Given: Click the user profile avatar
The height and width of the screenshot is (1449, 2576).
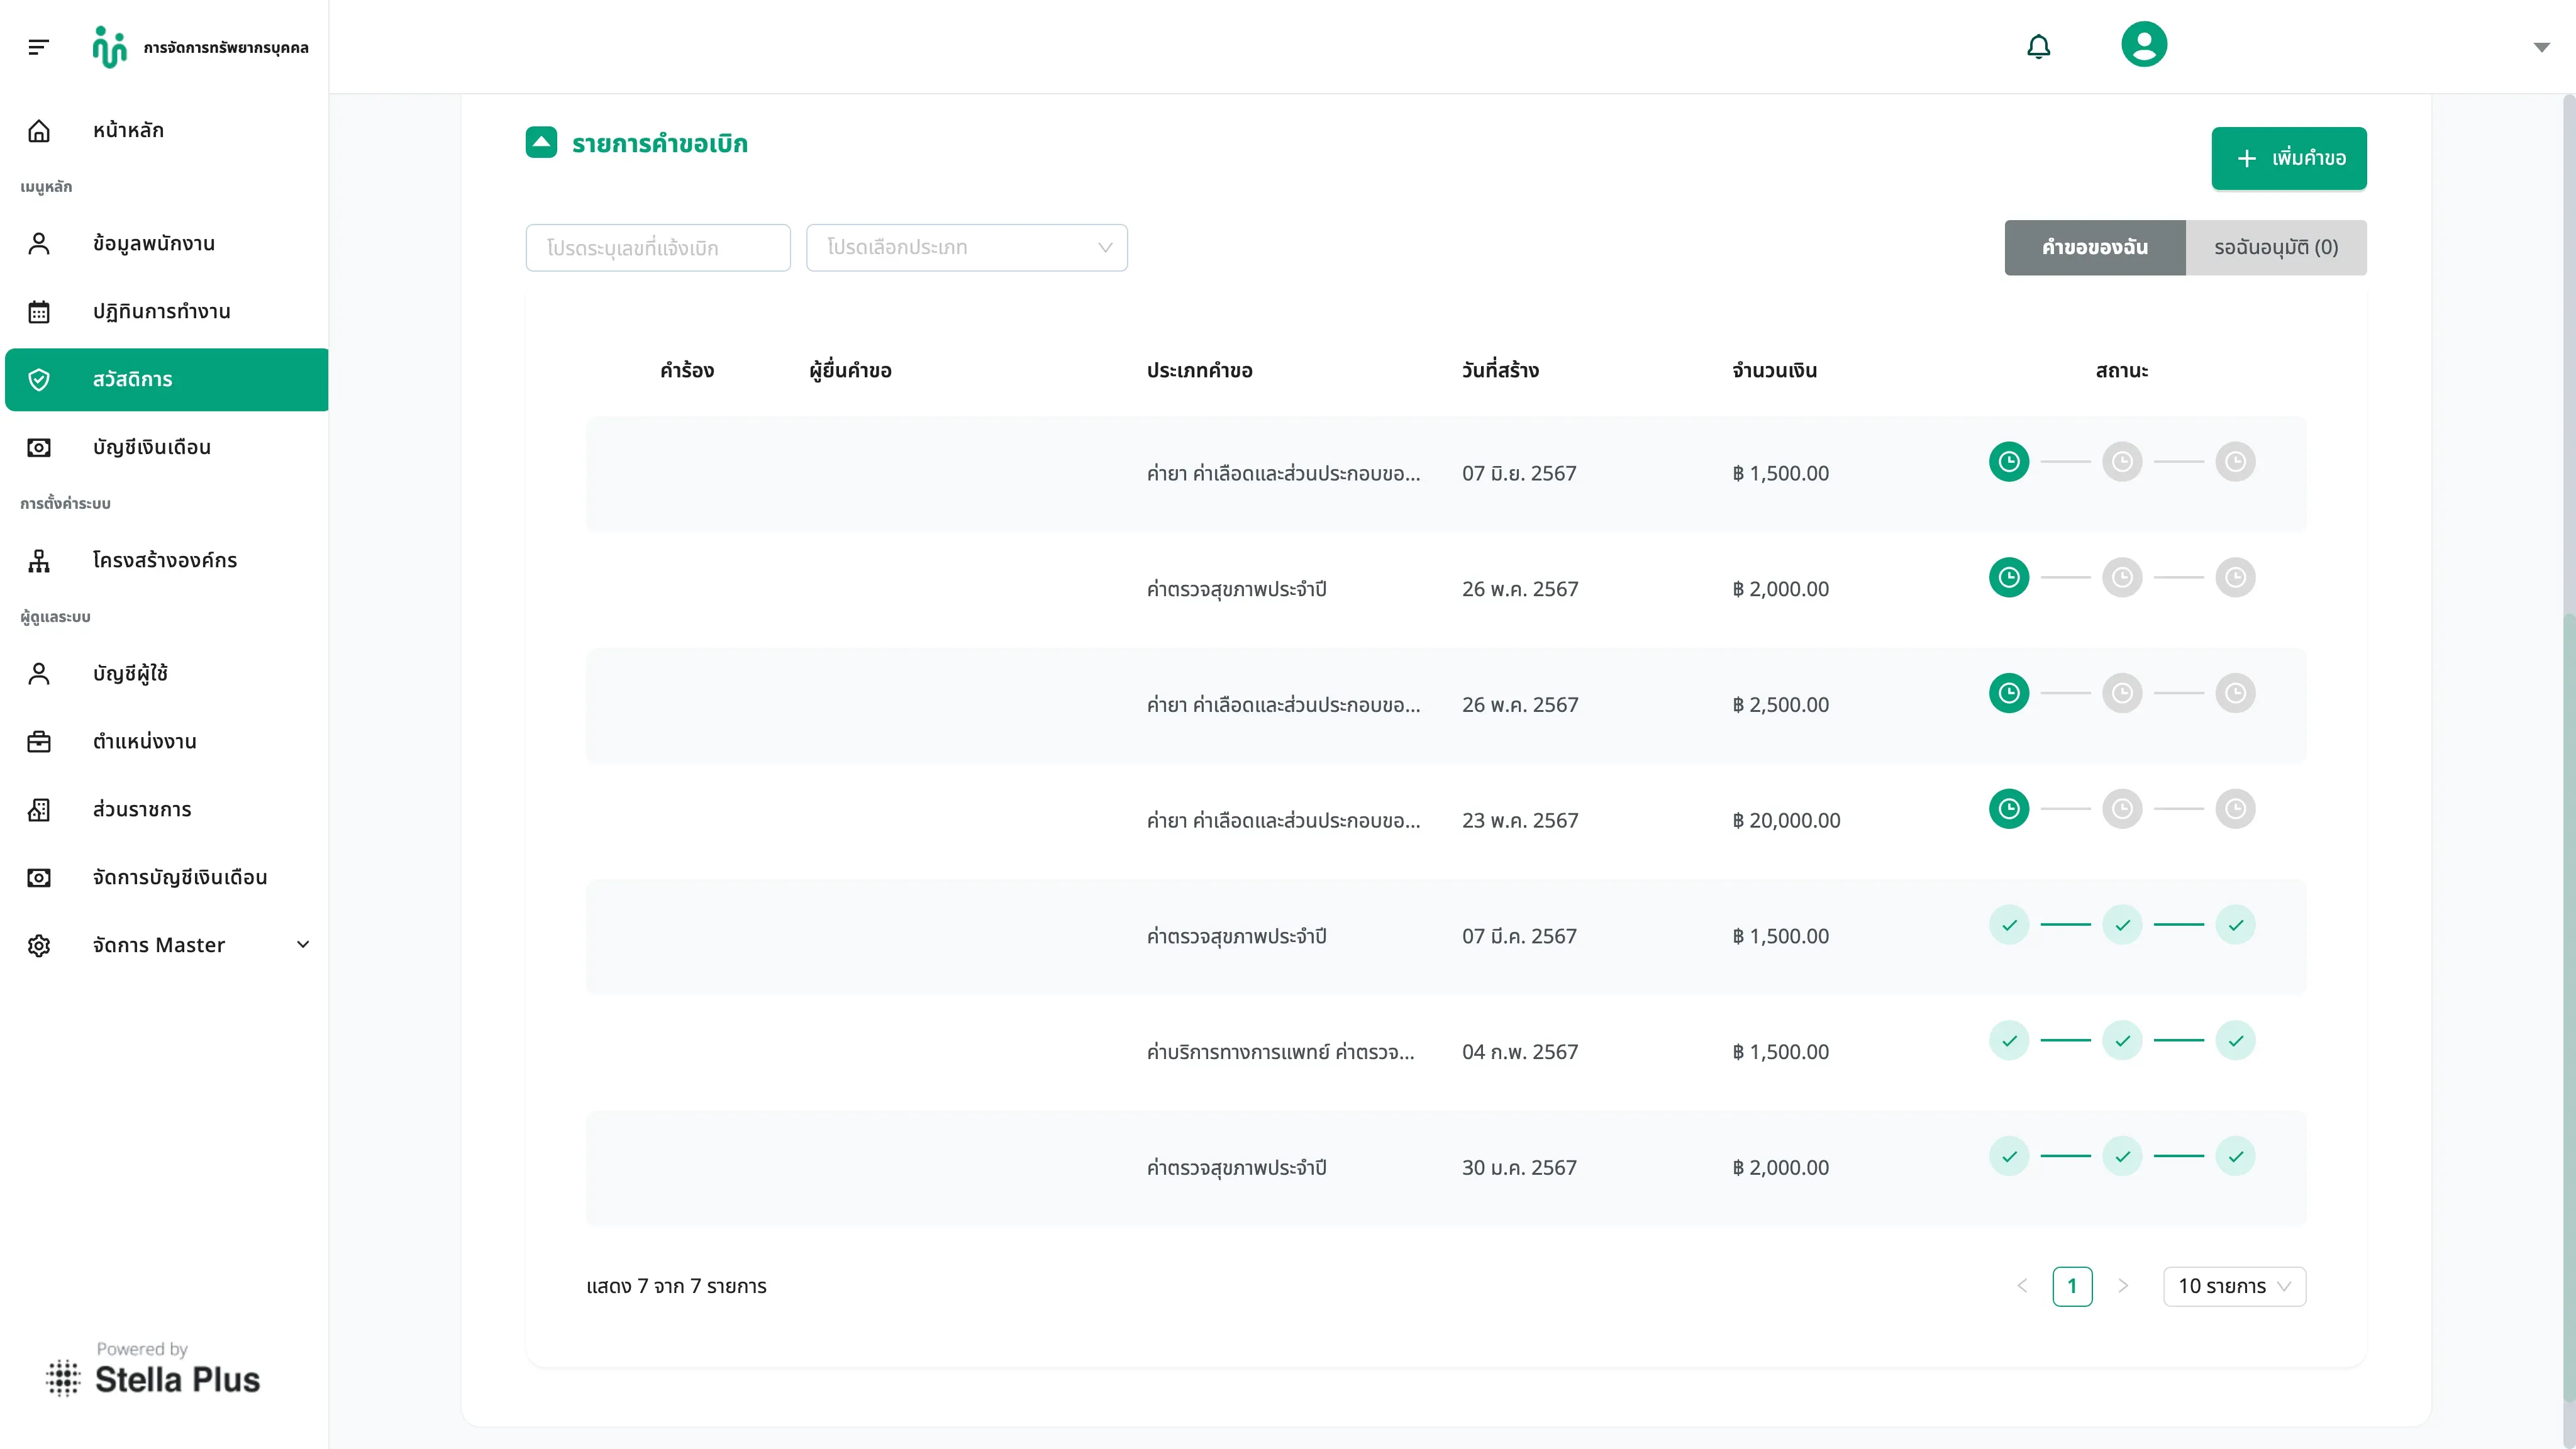Looking at the screenshot, I should point(2143,45).
